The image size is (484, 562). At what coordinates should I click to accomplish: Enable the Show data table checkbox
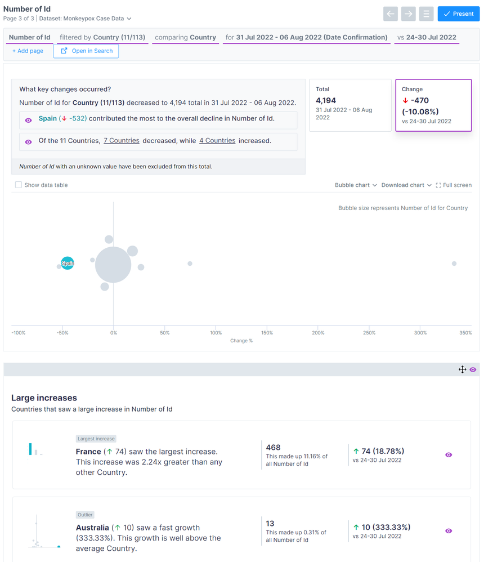coord(19,185)
